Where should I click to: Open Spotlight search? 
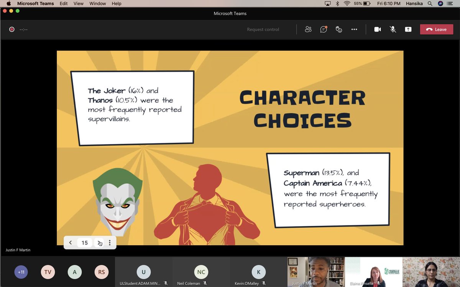click(430, 3)
